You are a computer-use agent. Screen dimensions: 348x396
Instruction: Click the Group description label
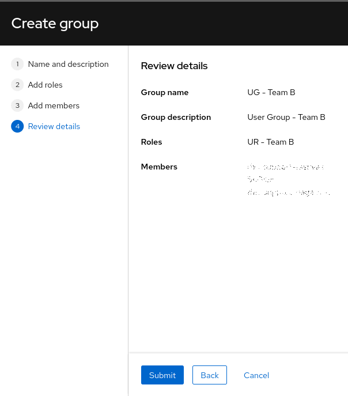pos(176,117)
